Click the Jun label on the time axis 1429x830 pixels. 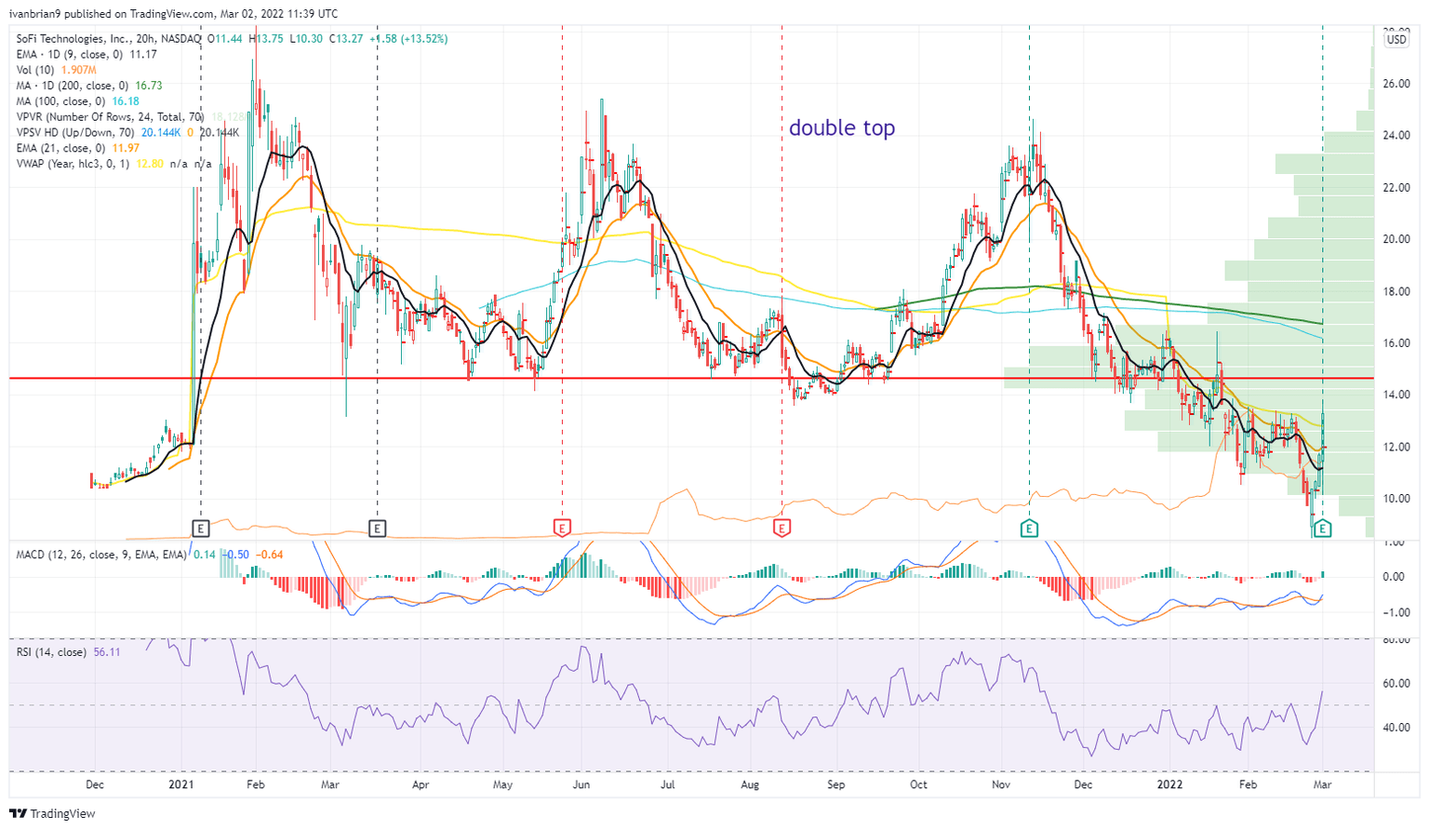point(582,784)
